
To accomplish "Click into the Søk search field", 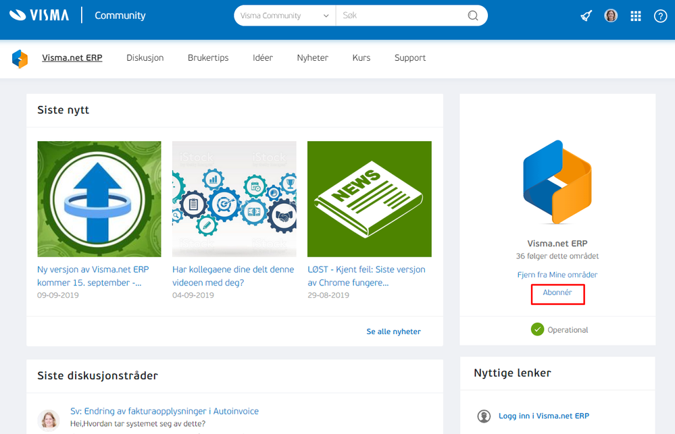I will click(x=403, y=16).
